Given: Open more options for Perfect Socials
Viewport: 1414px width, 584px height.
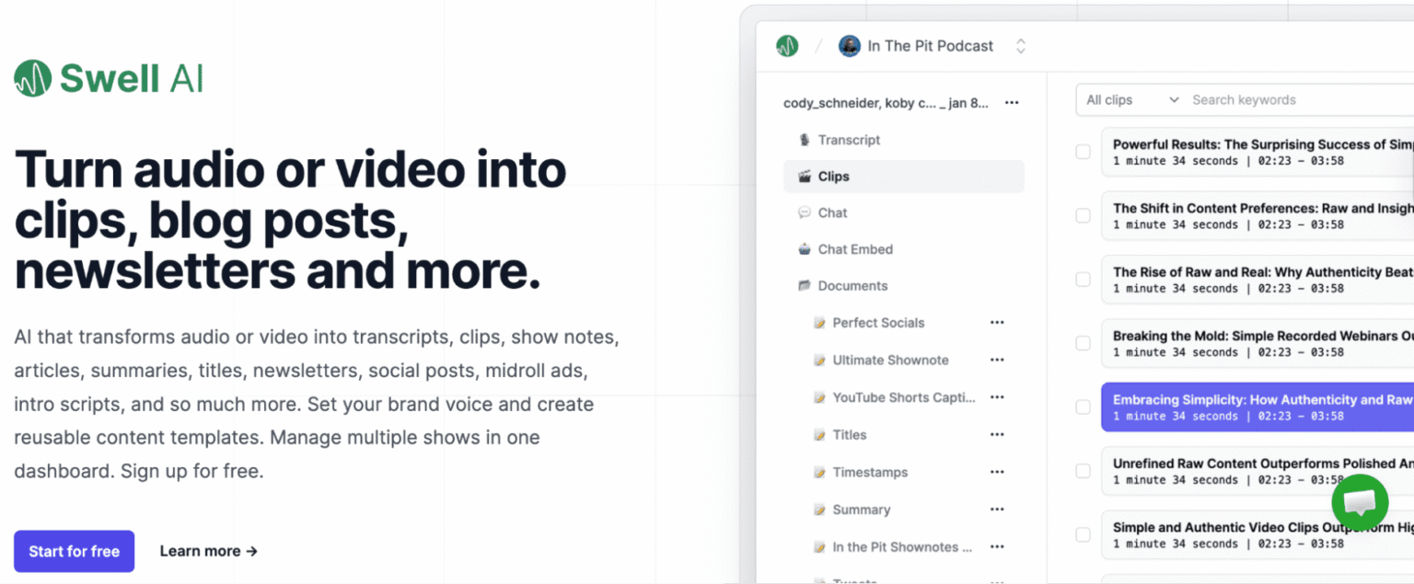Looking at the screenshot, I should click(997, 323).
